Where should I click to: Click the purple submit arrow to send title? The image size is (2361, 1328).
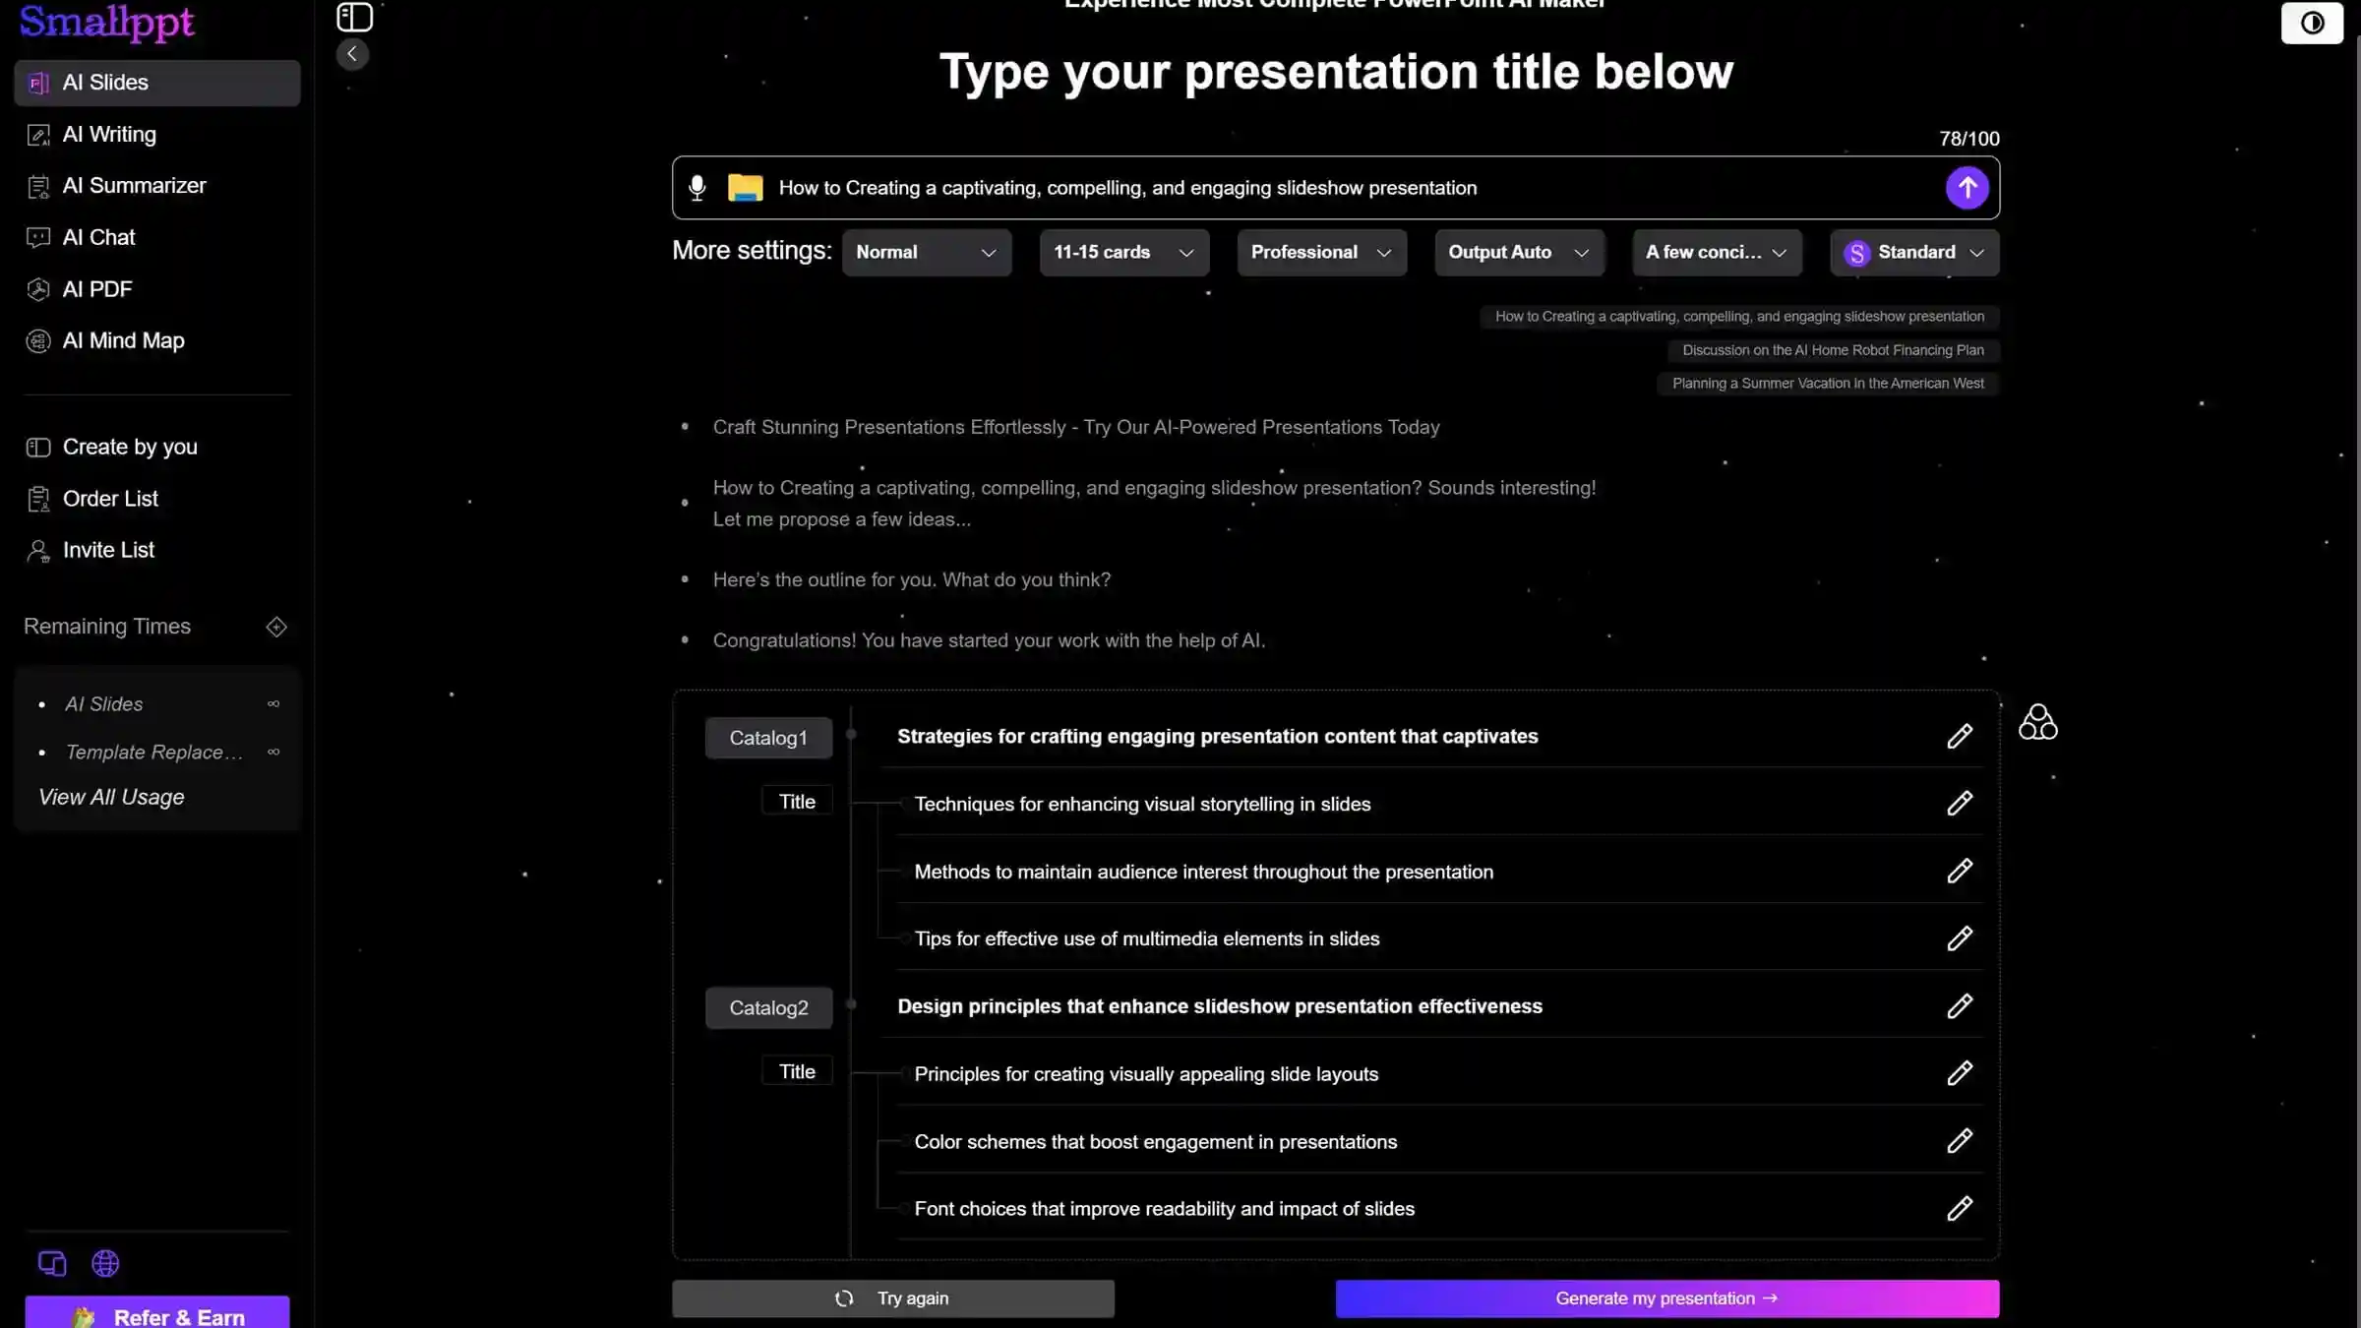click(1967, 187)
